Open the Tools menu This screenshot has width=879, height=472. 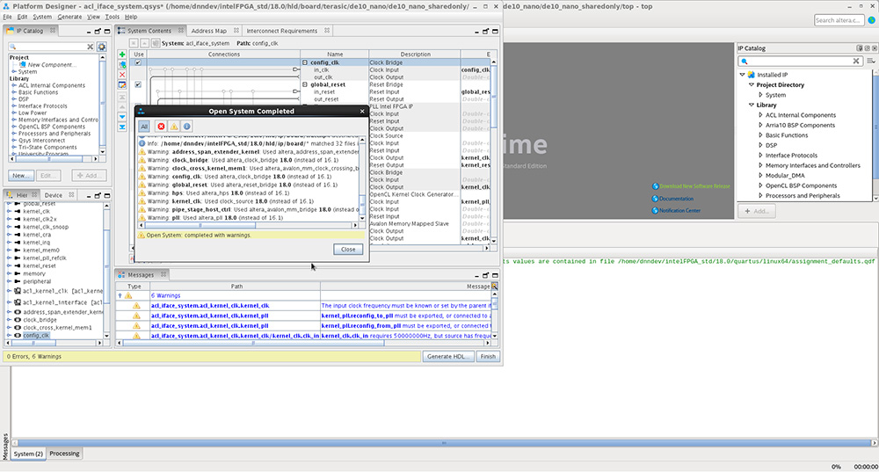pyautogui.click(x=113, y=17)
